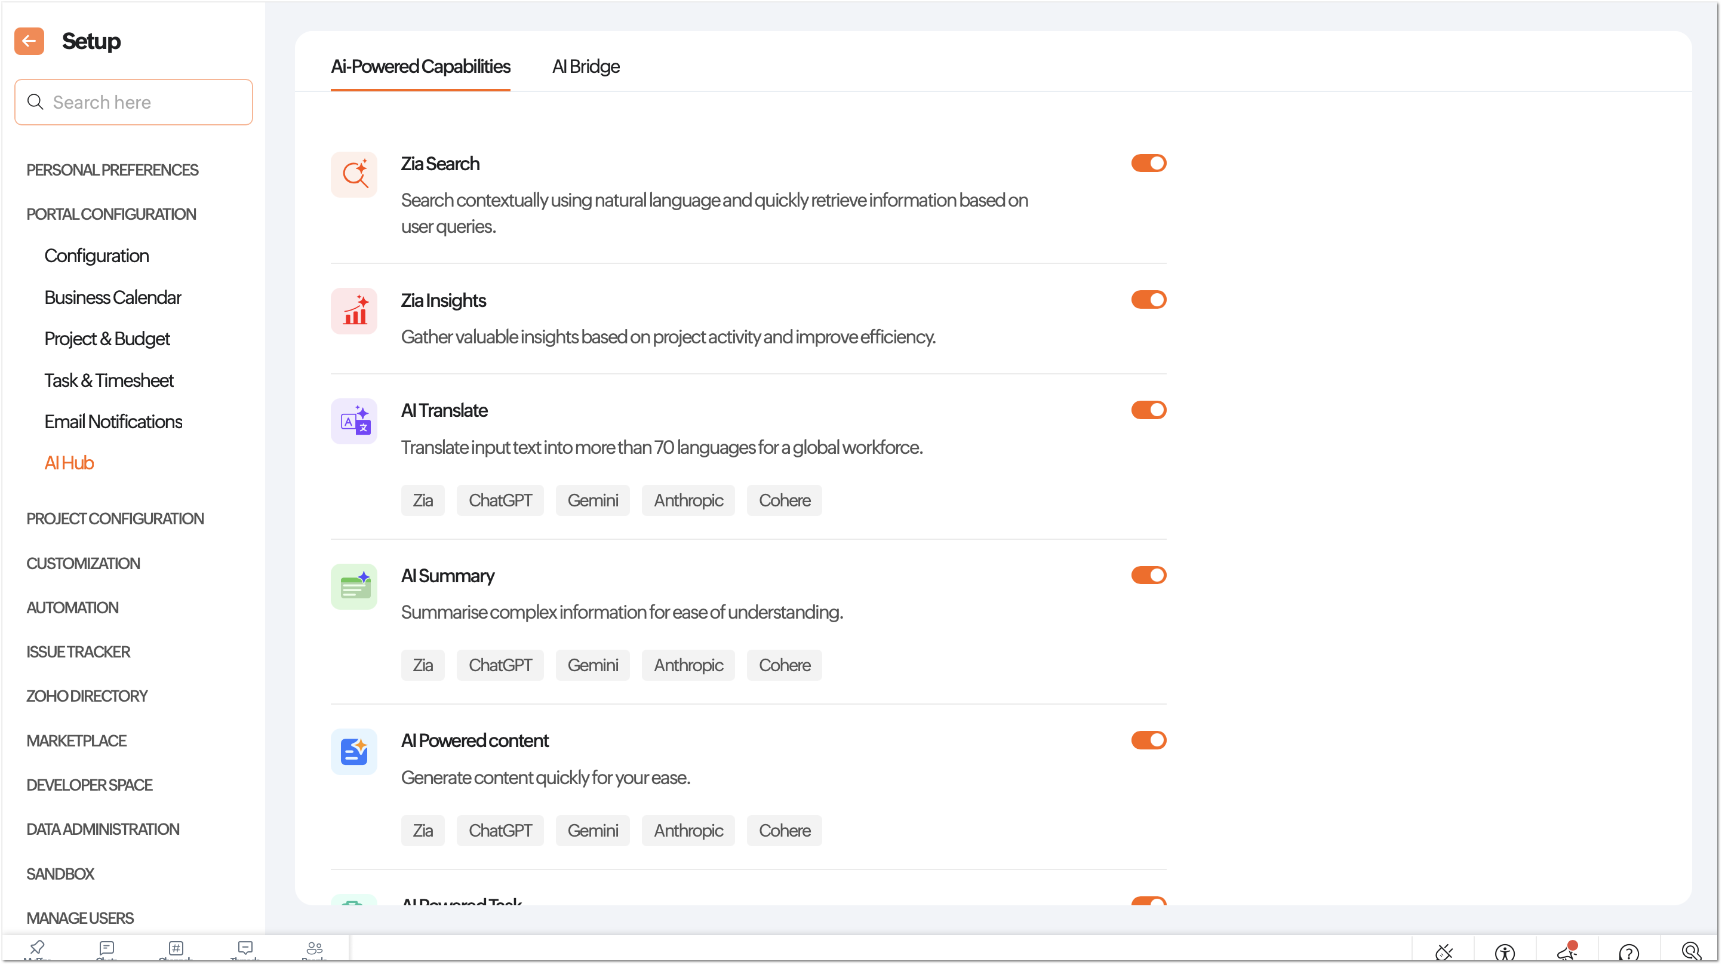The height and width of the screenshot is (965, 1722).
Task: Open Email Notifications in sidebar
Action: click(x=113, y=422)
